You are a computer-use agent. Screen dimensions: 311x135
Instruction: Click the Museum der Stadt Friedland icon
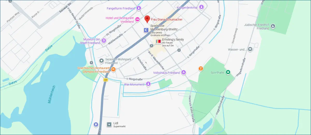[x=104, y=41]
